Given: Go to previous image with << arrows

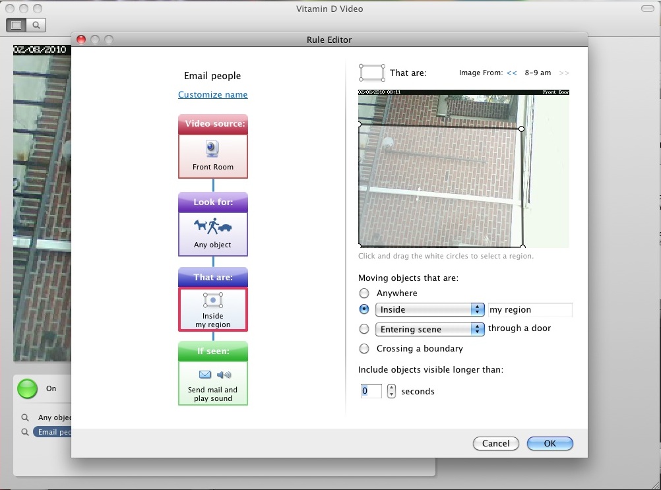Looking at the screenshot, I should pos(512,73).
